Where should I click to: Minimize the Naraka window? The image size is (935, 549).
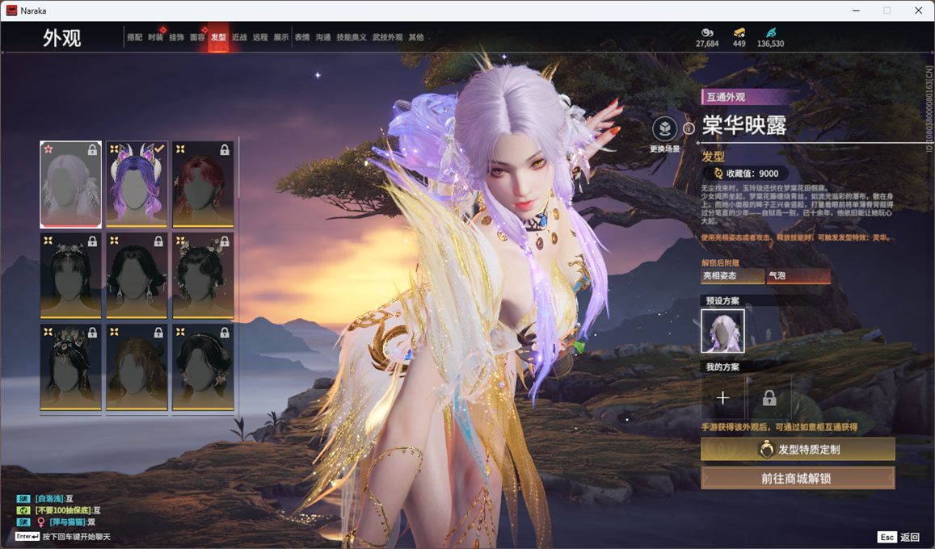pyautogui.click(x=857, y=10)
